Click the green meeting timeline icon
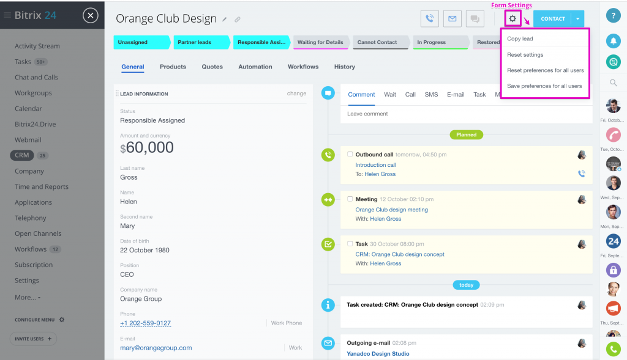Viewport: 627px width, 360px height. point(328,199)
